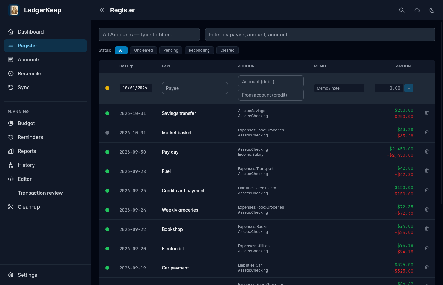Toggle dark mode moon icon

[x=432, y=10]
